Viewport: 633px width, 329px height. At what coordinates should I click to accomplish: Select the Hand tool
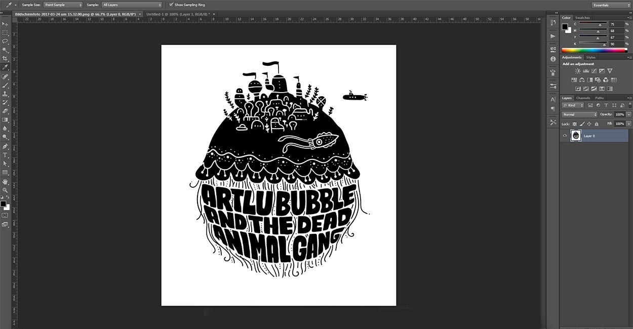(x=5, y=181)
